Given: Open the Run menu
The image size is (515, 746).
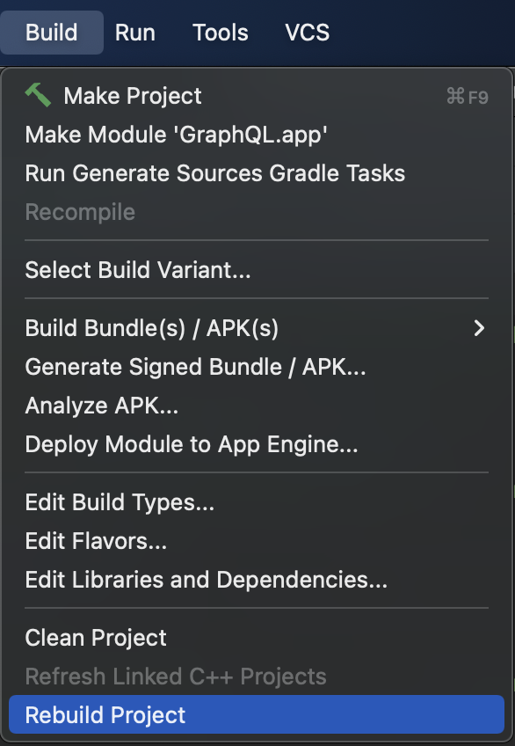Looking at the screenshot, I should click(135, 33).
